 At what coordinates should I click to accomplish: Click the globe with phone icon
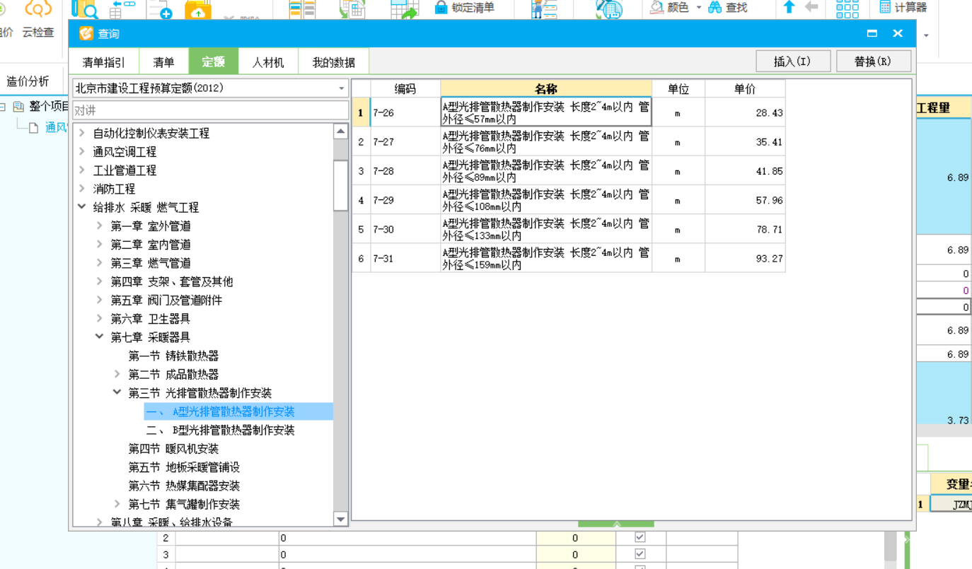pyautogui.click(x=609, y=9)
